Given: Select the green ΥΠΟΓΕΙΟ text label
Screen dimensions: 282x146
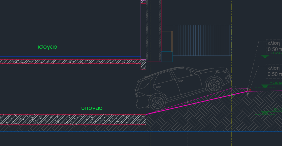Looking at the screenshot, I should pos(92,108).
